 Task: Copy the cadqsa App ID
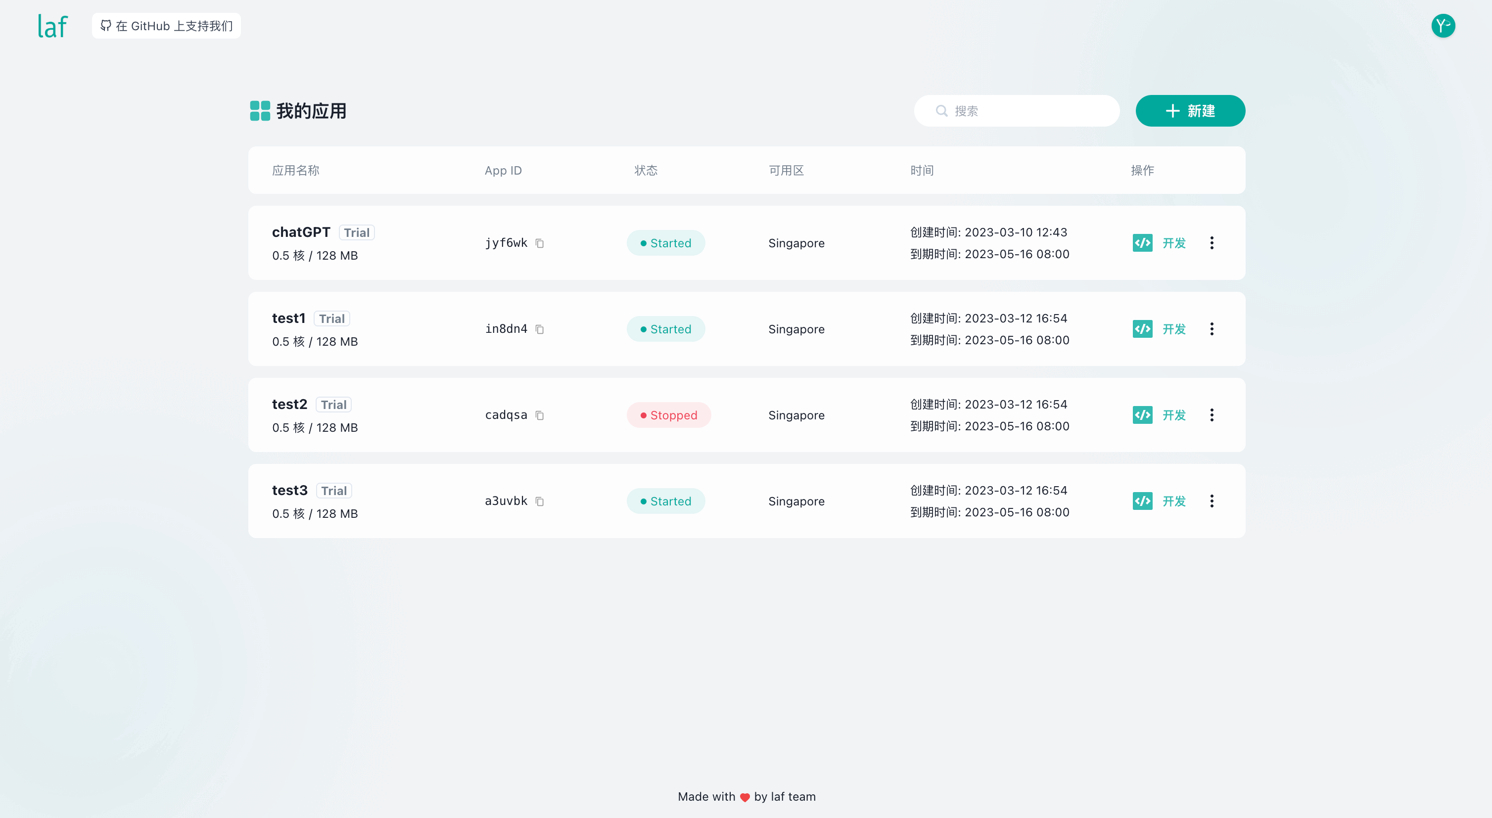point(539,415)
